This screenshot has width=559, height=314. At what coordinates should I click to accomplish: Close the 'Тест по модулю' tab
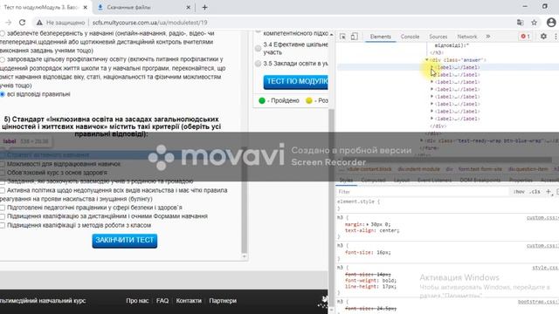pos(86,7)
